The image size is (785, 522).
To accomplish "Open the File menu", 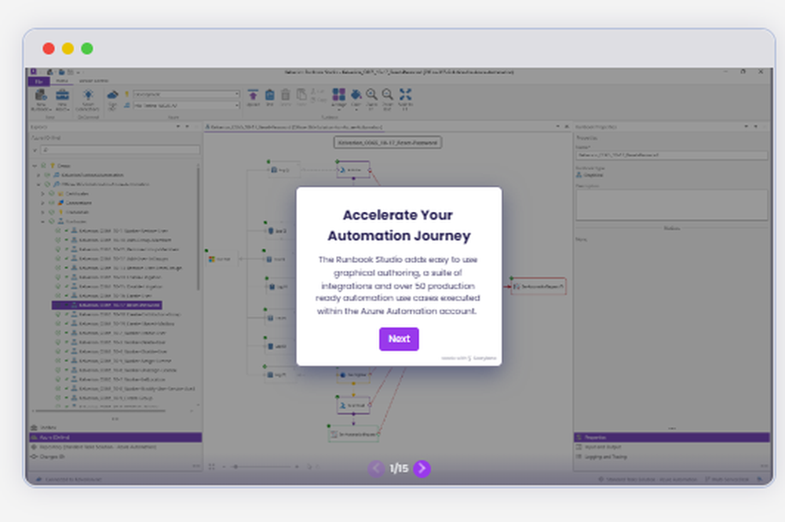I will pos(38,81).
